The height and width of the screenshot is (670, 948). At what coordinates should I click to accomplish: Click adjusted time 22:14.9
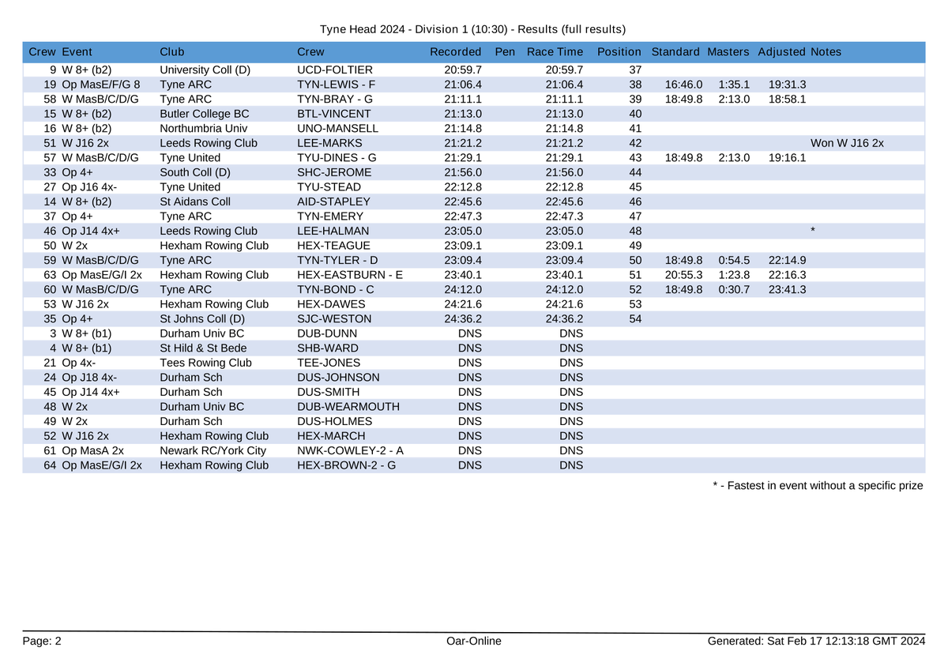point(787,260)
